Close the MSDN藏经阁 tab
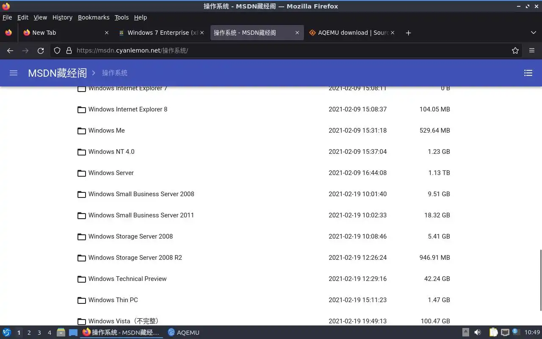The image size is (542, 339). point(297,33)
